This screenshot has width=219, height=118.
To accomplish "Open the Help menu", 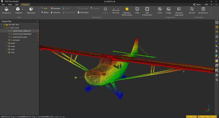I will 206,4.
